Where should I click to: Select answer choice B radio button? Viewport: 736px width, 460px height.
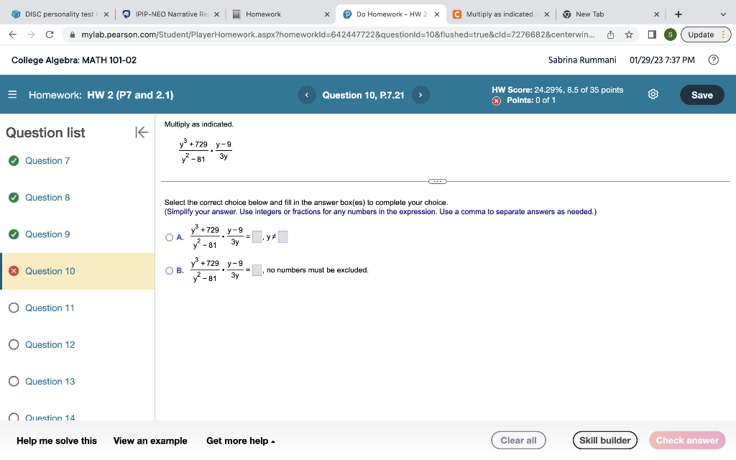(x=169, y=270)
